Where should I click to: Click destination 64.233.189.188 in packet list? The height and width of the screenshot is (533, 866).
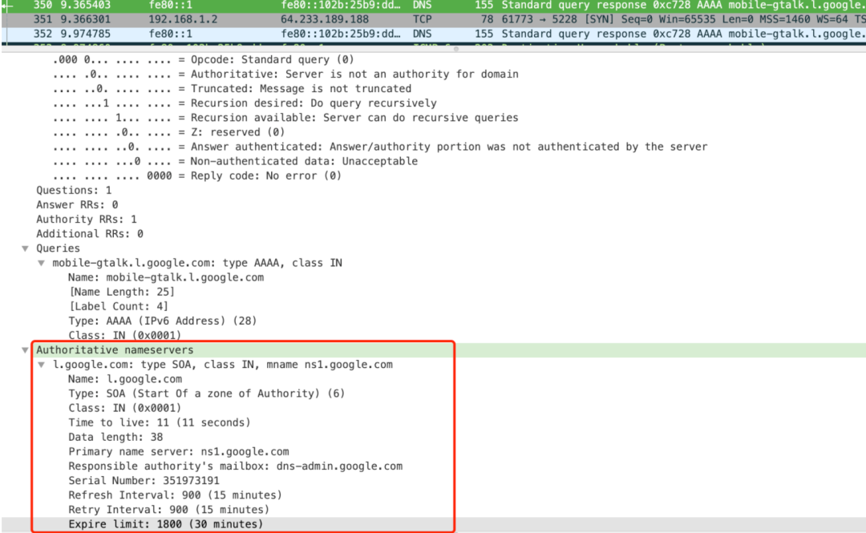click(325, 19)
